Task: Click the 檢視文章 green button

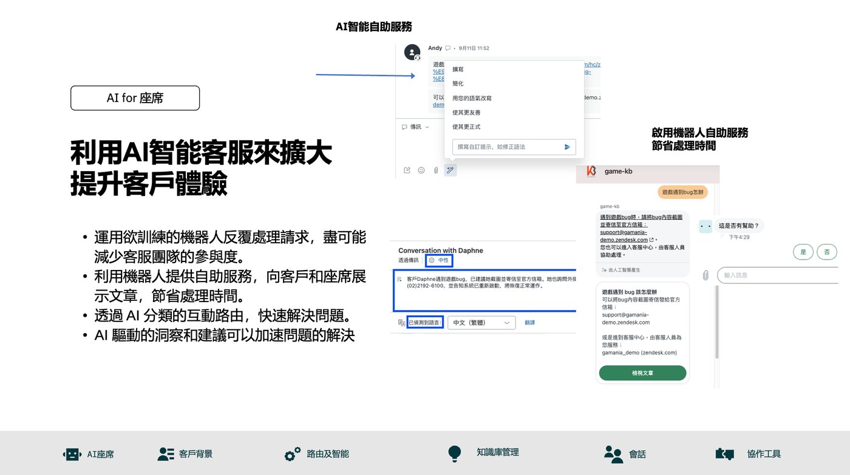Action: (642, 373)
